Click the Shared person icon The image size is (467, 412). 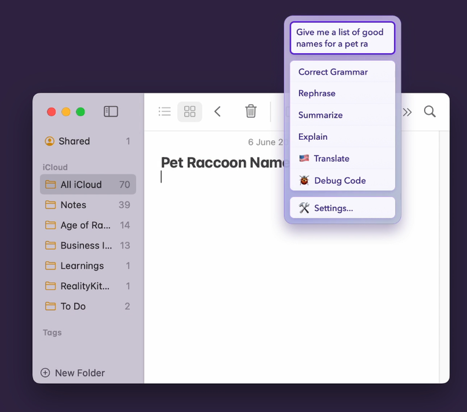pyautogui.click(x=50, y=141)
